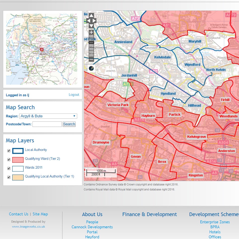239x239 pixels.
Task: Open the Region dropdown showing Argyll & Bute
Action: (48, 116)
